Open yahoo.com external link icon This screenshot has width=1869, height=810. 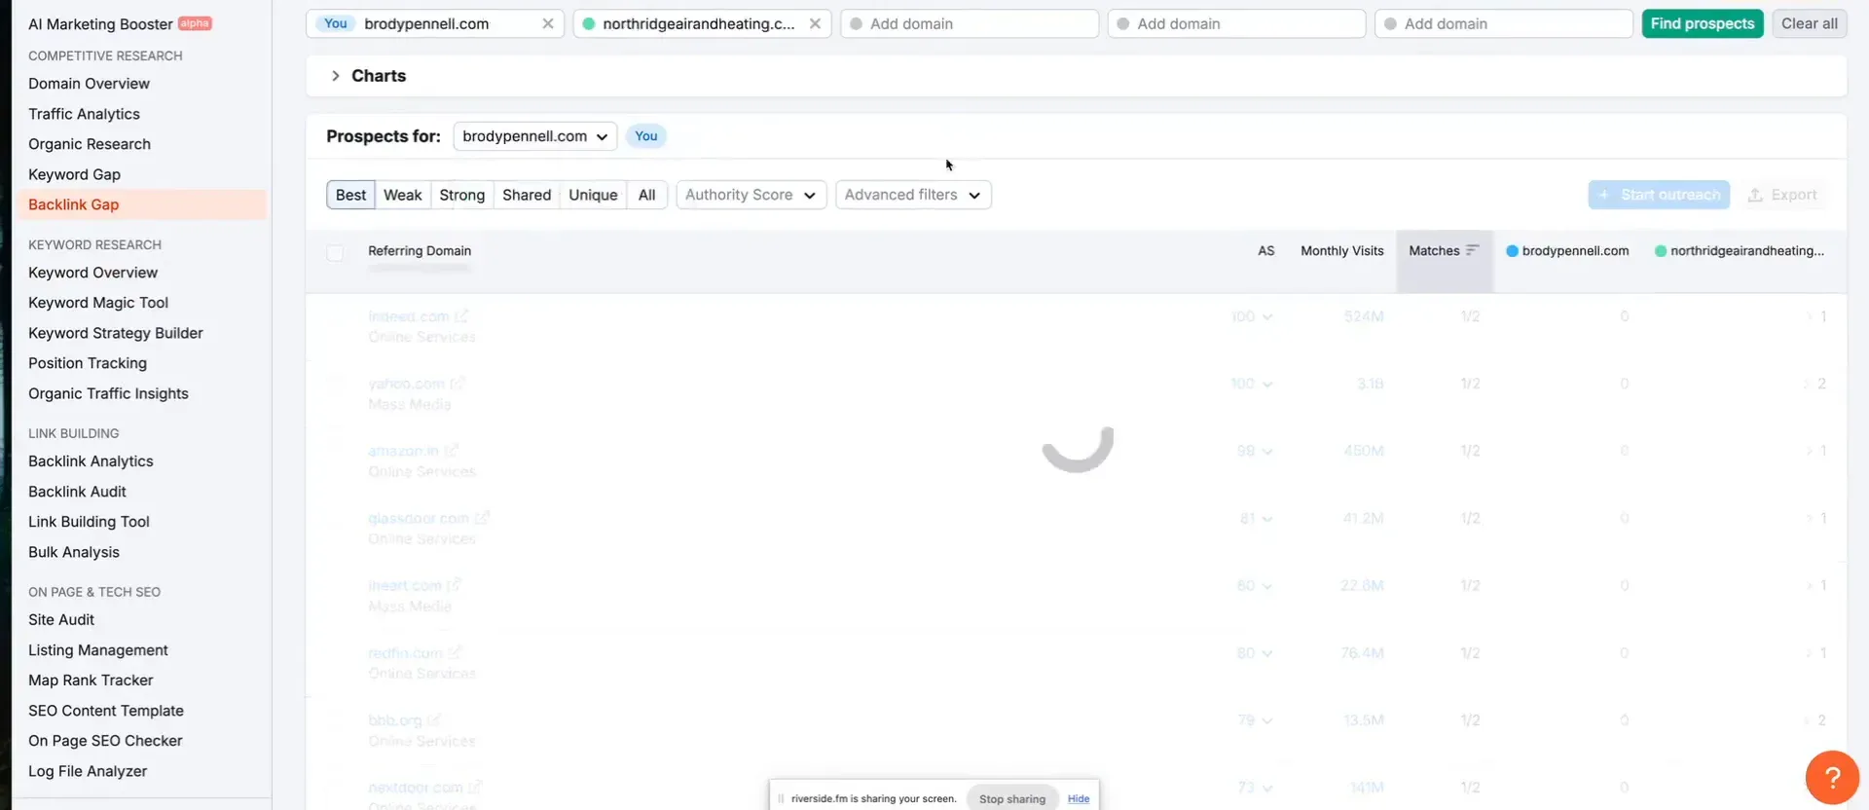tap(458, 384)
